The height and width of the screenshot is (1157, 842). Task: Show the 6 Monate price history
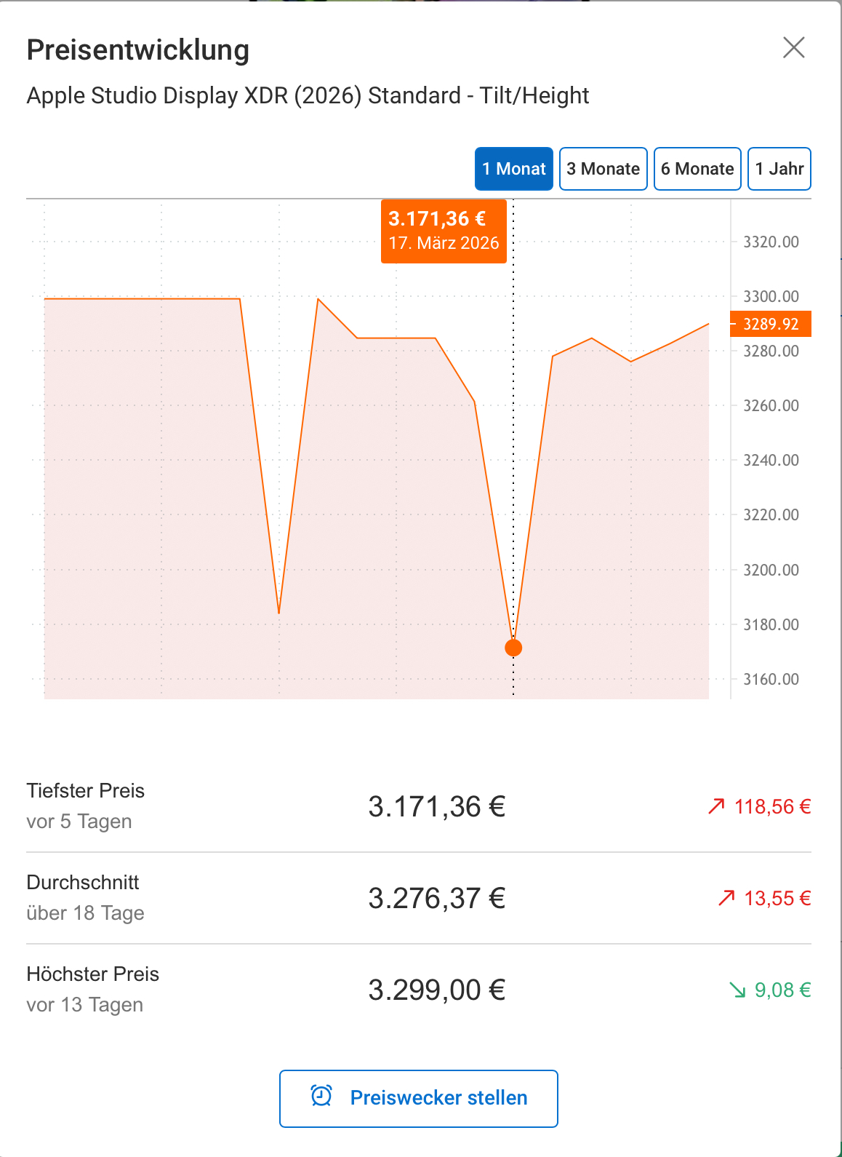(x=697, y=169)
